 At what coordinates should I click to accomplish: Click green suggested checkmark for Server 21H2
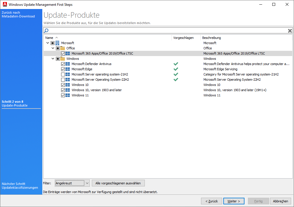tap(176, 74)
